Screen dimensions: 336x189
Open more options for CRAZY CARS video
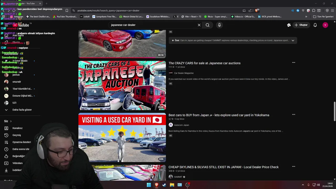point(293,62)
